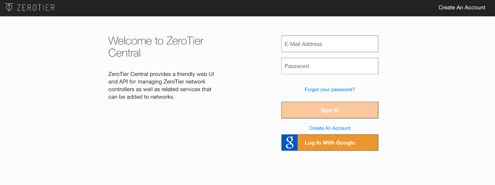Viewport: 495px width, 185px height.
Task: Submit login with the peach Sign In button
Action: [x=330, y=110]
